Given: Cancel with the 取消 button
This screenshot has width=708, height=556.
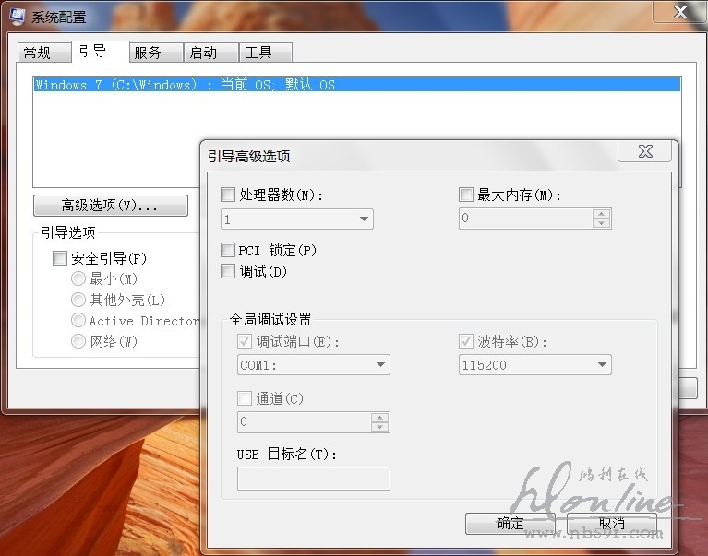Looking at the screenshot, I should [x=612, y=524].
